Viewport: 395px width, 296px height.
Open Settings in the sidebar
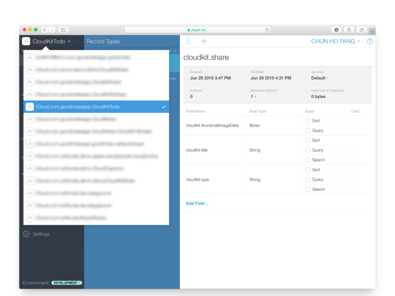coord(41,234)
